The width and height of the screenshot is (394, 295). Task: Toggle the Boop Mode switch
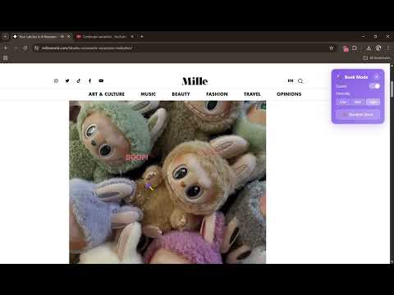coord(375,86)
